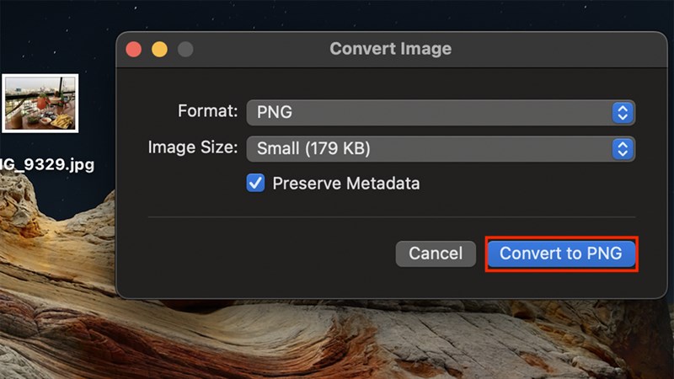
Task: Close the Convert Image dialog with red button
Action: [x=134, y=50]
